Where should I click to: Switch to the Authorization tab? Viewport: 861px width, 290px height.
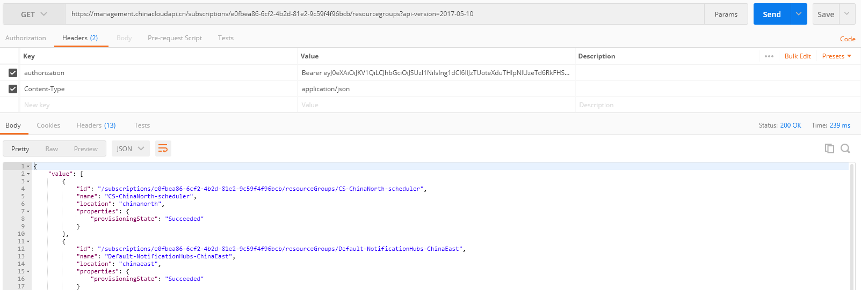(x=26, y=38)
